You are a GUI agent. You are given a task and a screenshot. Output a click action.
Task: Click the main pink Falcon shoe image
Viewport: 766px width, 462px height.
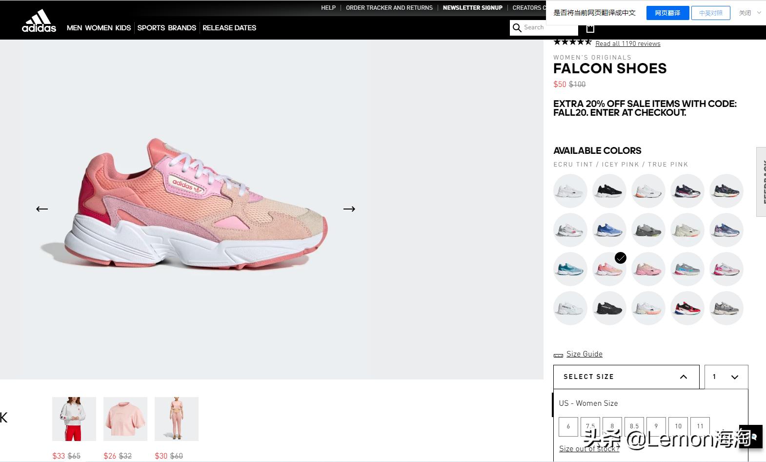(196, 204)
